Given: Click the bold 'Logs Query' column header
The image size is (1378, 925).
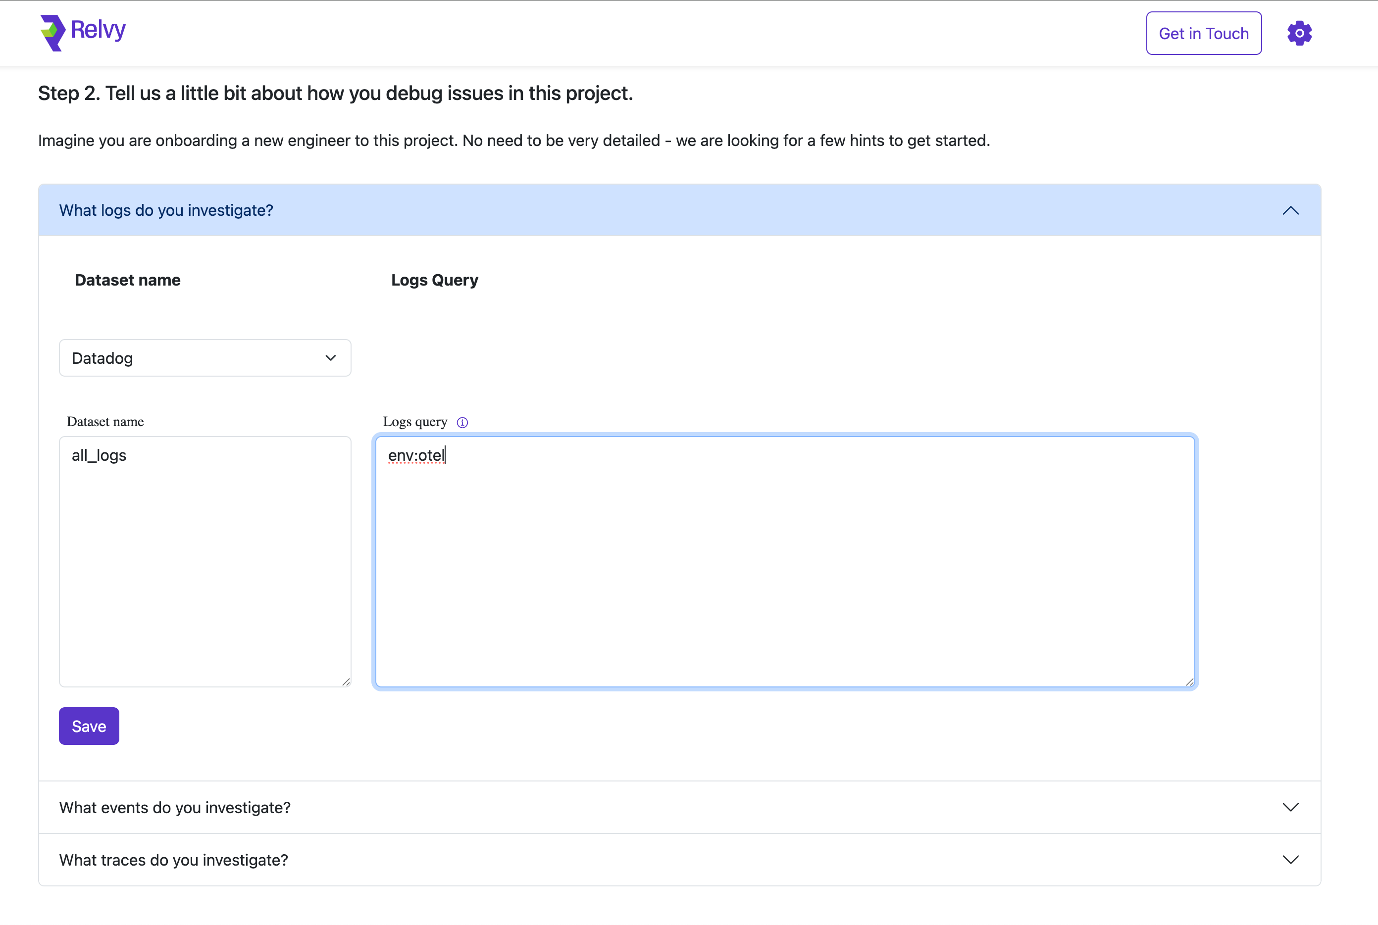Looking at the screenshot, I should tap(434, 280).
